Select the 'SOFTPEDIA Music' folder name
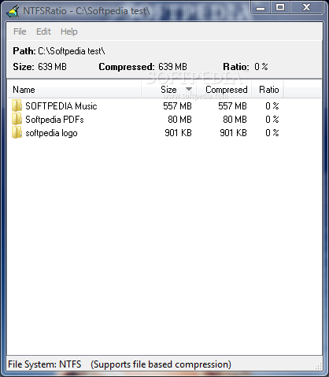The image size is (329, 377). (61, 106)
